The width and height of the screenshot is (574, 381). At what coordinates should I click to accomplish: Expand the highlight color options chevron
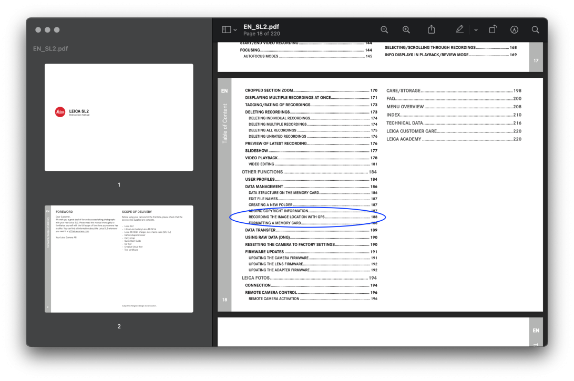[476, 30]
